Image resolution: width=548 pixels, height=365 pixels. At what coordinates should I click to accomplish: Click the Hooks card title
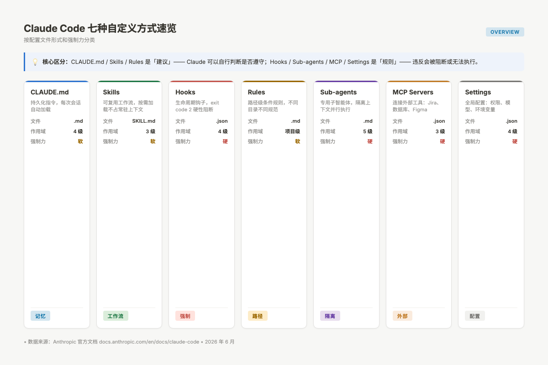tap(185, 92)
